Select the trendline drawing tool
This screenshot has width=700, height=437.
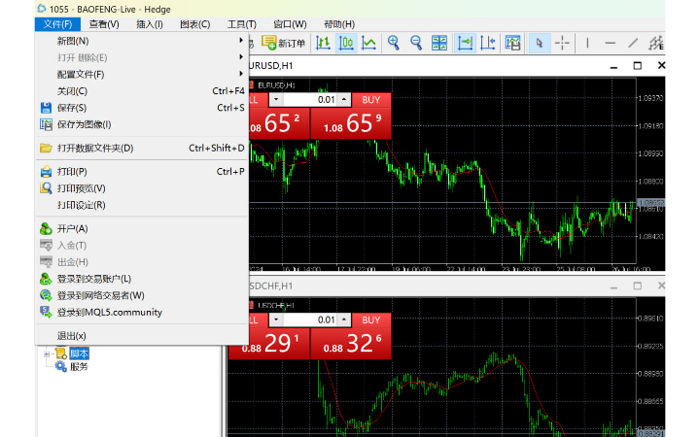coord(633,44)
